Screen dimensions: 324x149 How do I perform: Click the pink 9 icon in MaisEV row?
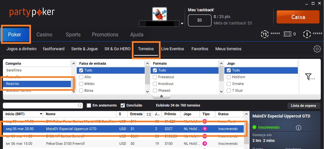[205, 129]
